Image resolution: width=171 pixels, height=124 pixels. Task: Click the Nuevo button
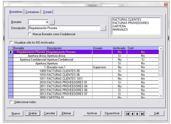click(16, 113)
